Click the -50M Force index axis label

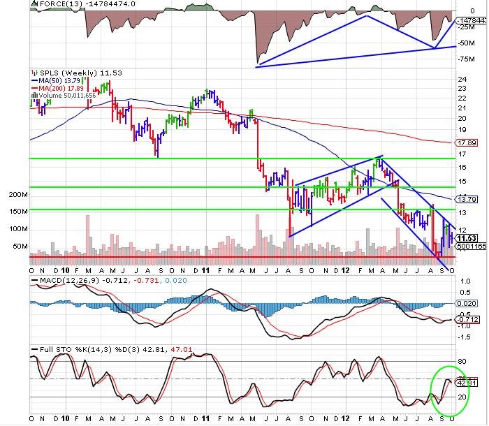(466, 43)
